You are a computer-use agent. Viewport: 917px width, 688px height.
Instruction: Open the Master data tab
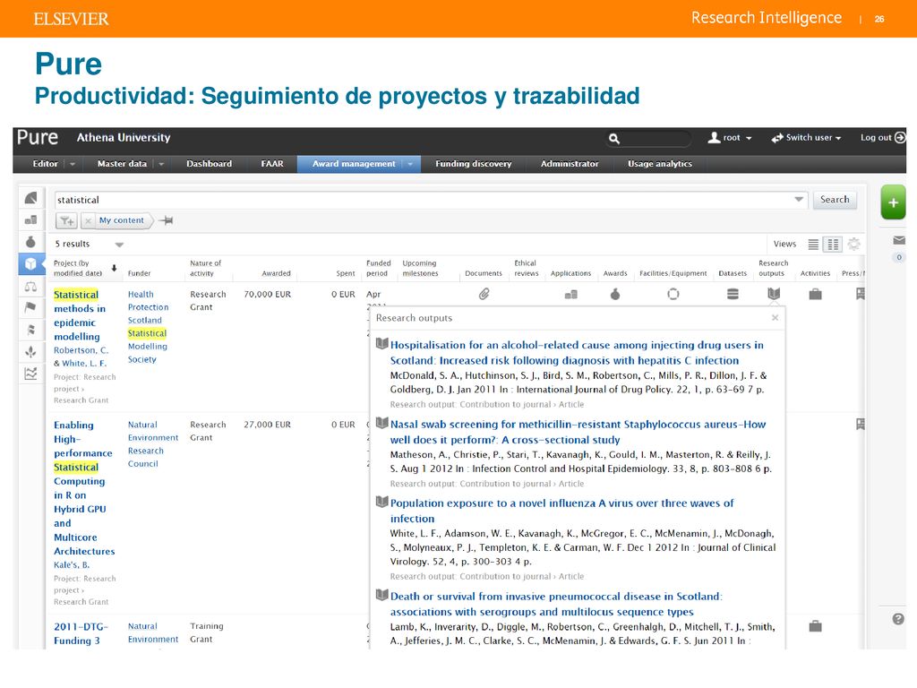tap(122, 164)
